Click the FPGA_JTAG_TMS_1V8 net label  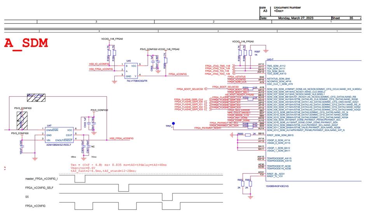coord(217,66)
